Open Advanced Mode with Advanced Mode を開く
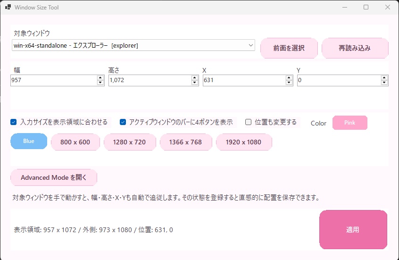Viewport: 399px width, 260px height. pos(54,177)
